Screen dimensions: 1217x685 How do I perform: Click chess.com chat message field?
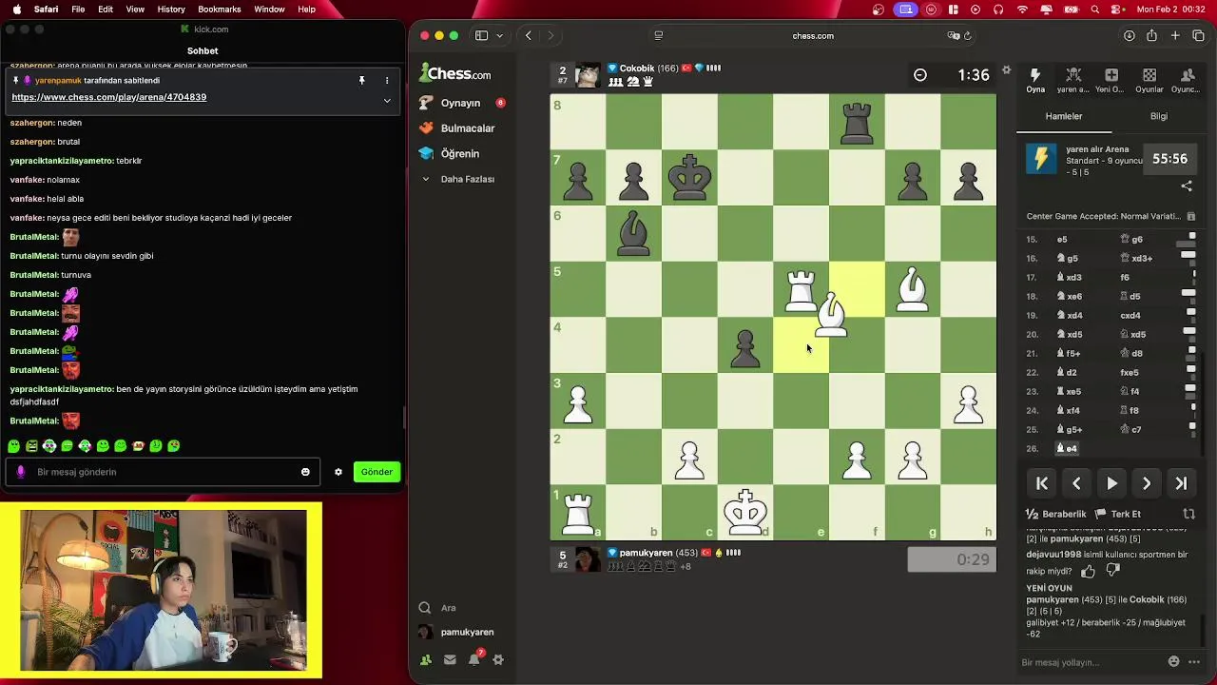click(1089, 662)
